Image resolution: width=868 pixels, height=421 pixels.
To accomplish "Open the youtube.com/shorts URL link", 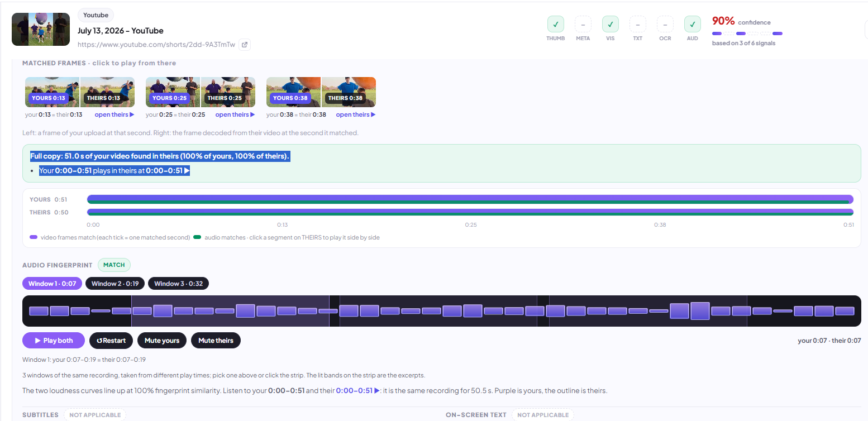I will 156,45.
